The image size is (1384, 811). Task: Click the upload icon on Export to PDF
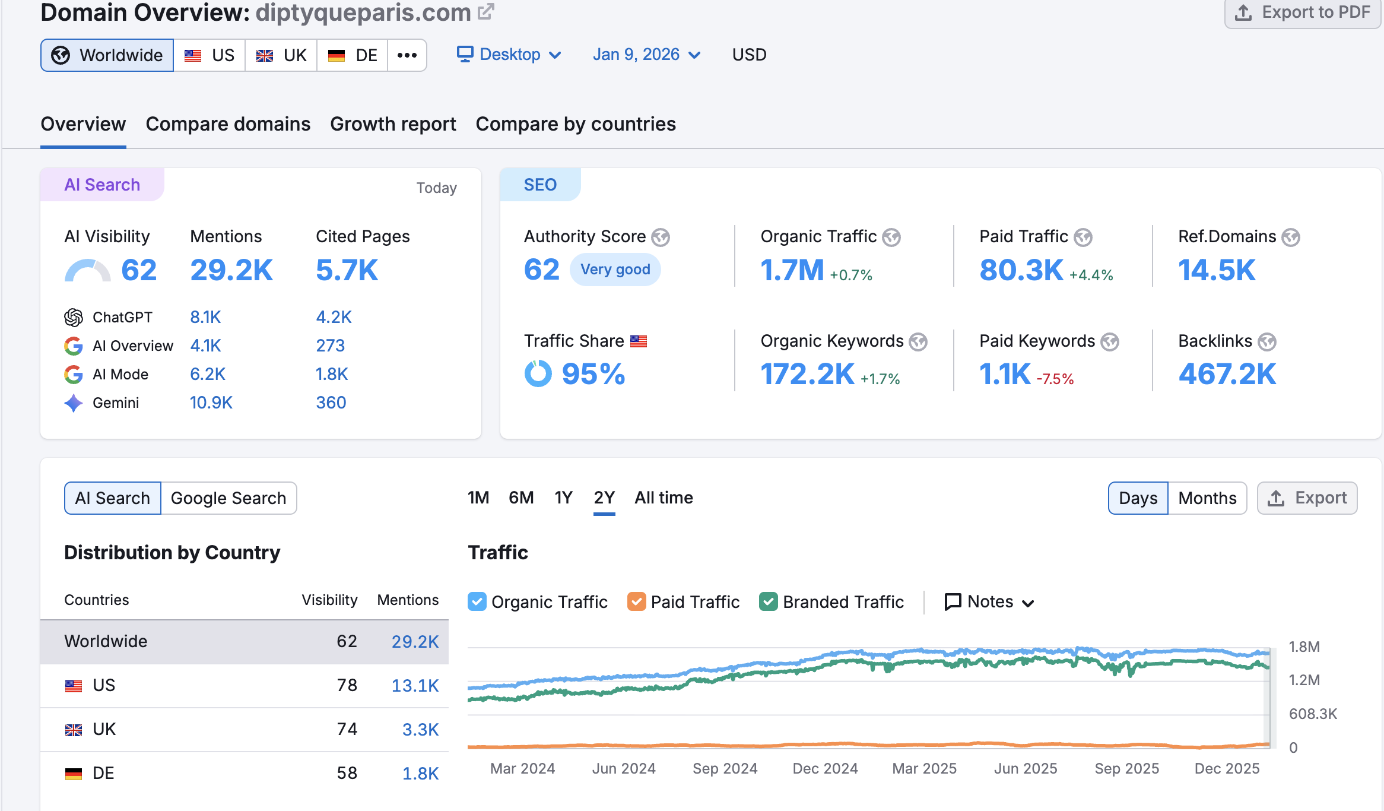1243,12
